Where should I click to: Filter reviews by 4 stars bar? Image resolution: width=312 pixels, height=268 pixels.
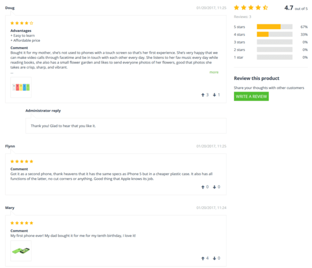pos(274,34)
